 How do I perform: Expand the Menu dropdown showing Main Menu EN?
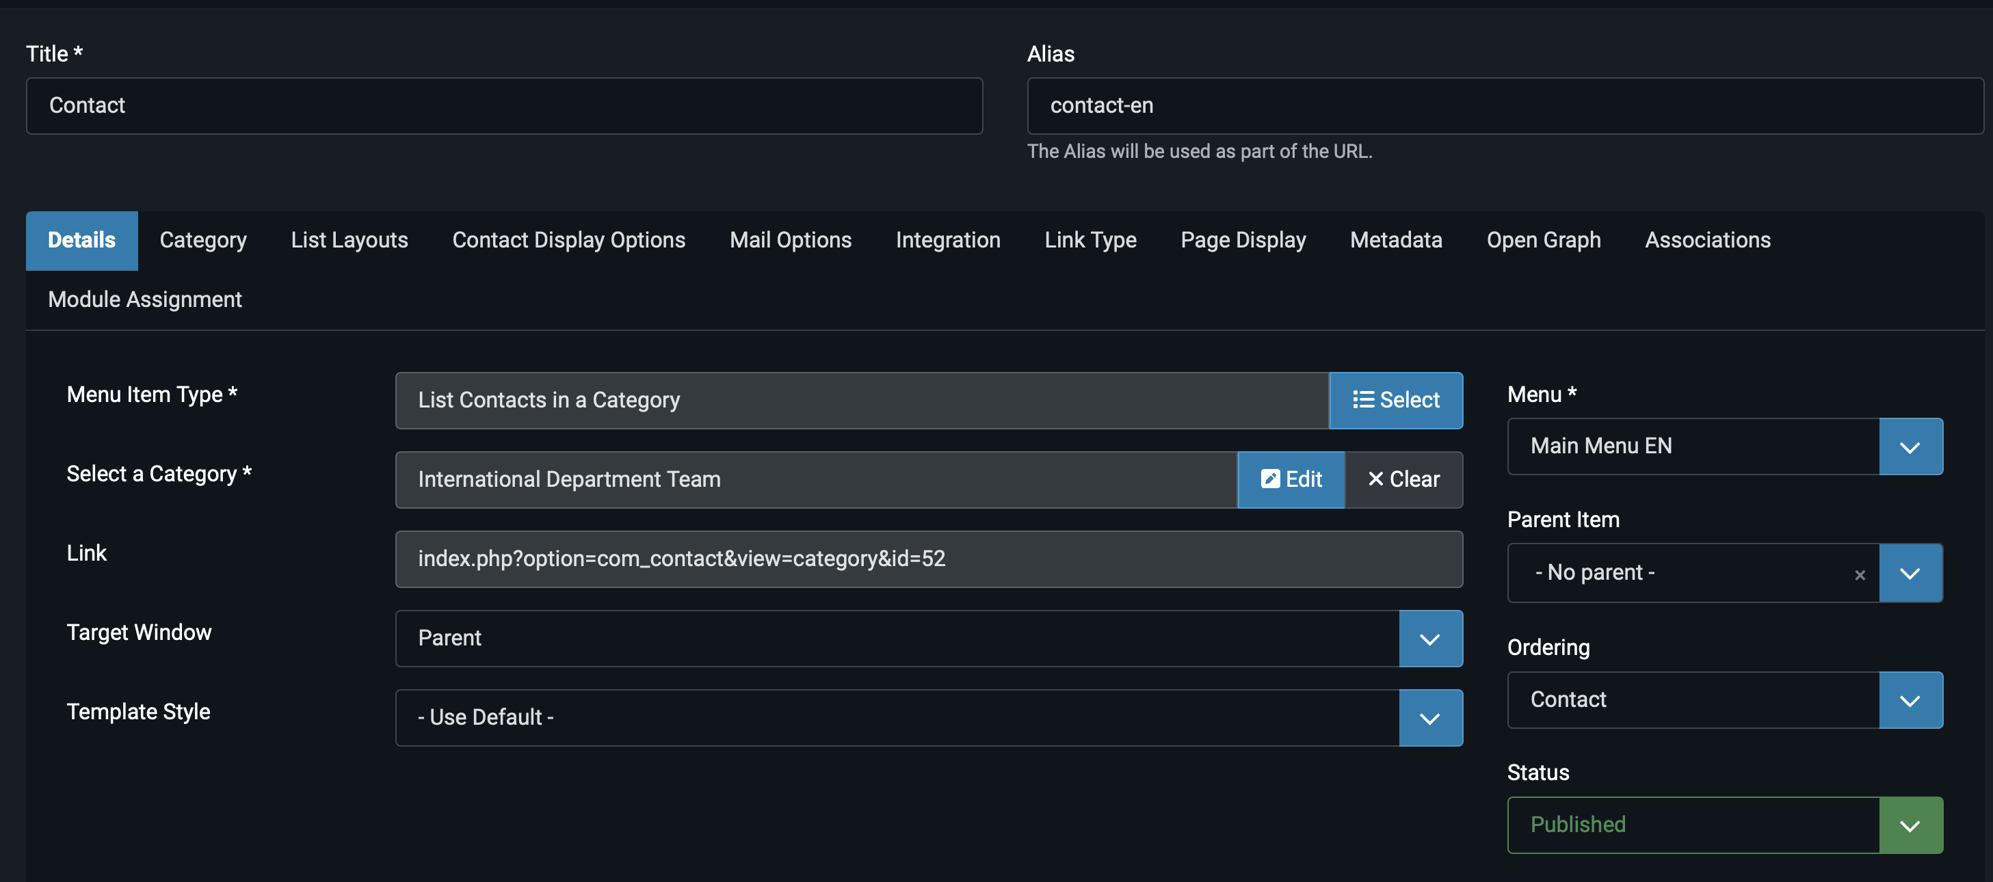pos(1910,446)
